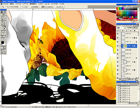The width and height of the screenshot is (140, 108).
Task: Click the trash icon in Layers panel
Action: 136,79
